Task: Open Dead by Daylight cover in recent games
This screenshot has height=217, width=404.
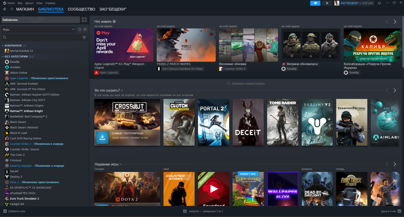Action: (x=317, y=189)
